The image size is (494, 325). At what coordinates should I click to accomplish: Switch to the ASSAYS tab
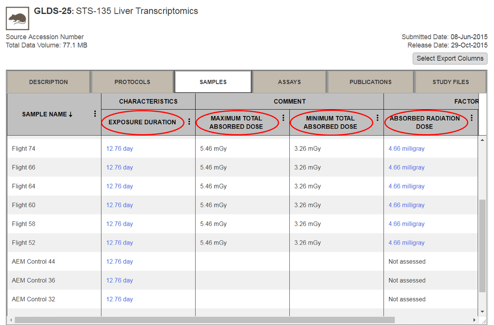pyautogui.click(x=289, y=82)
